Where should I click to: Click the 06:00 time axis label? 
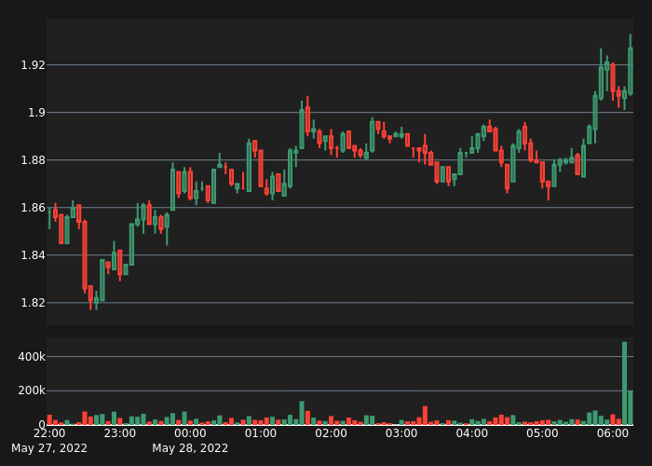click(x=613, y=433)
